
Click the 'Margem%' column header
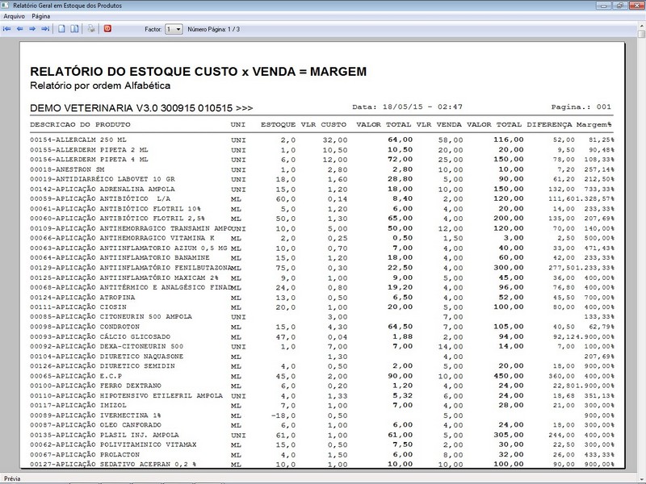tap(594, 124)
